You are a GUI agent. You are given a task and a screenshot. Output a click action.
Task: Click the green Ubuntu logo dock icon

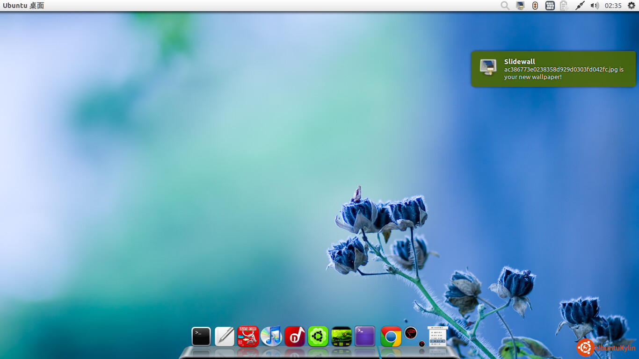pos(318,337)
